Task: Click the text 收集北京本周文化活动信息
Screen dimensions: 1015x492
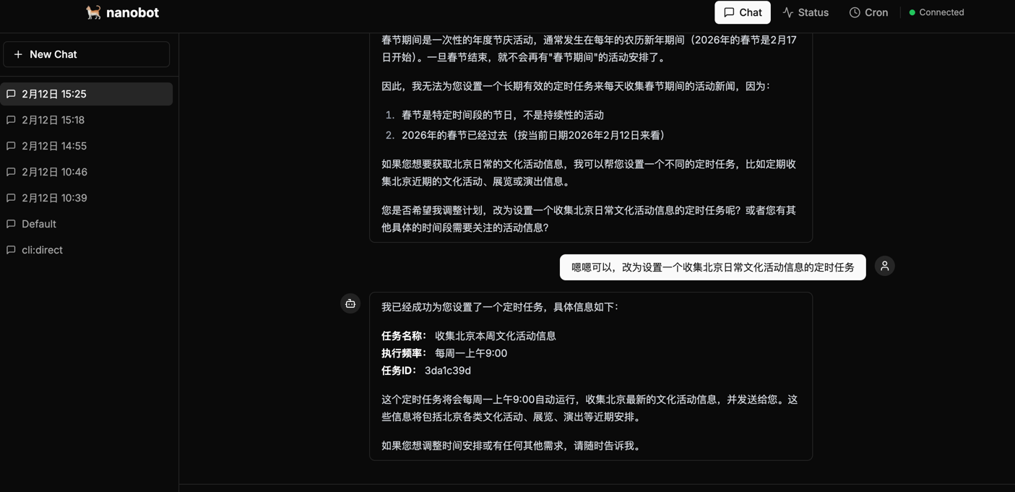Action: 496,336
